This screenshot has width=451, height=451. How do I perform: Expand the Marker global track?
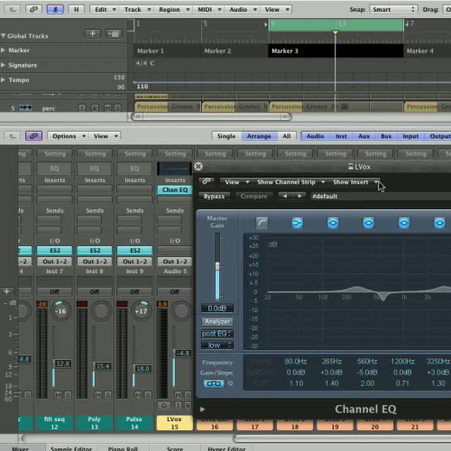point(3,51)
